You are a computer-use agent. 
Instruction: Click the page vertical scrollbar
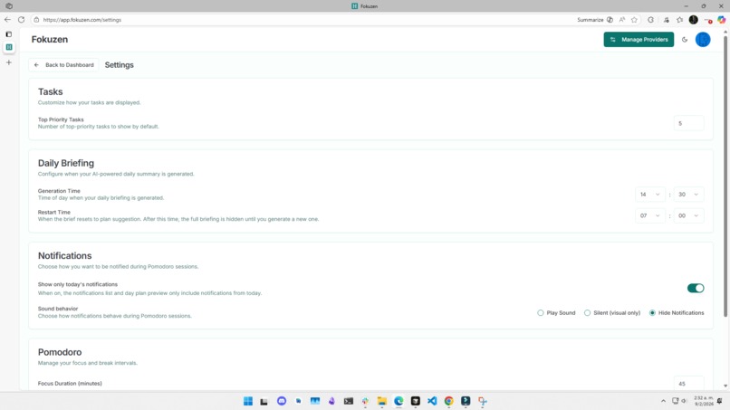coord(725,176)
